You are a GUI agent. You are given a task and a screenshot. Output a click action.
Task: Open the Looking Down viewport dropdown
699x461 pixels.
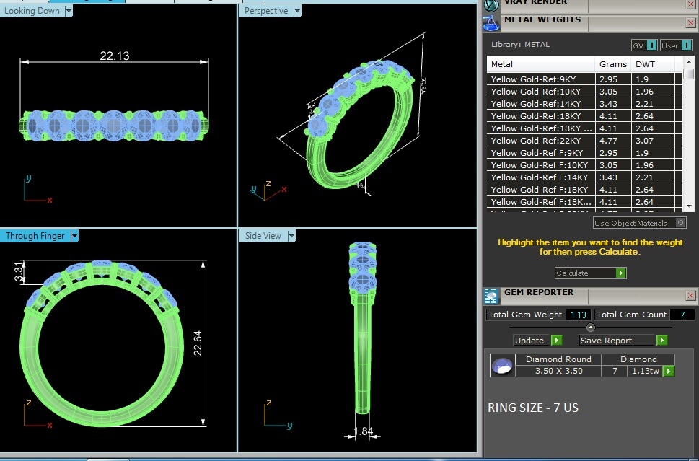tap(69, 11)
